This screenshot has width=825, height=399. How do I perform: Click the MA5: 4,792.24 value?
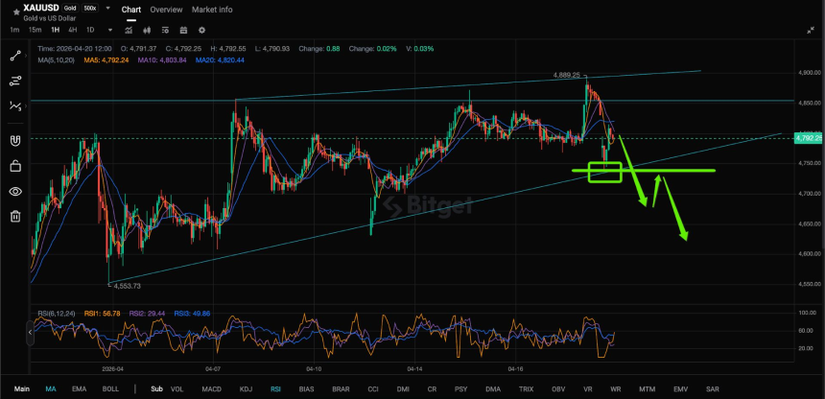[x=106, y=60]
